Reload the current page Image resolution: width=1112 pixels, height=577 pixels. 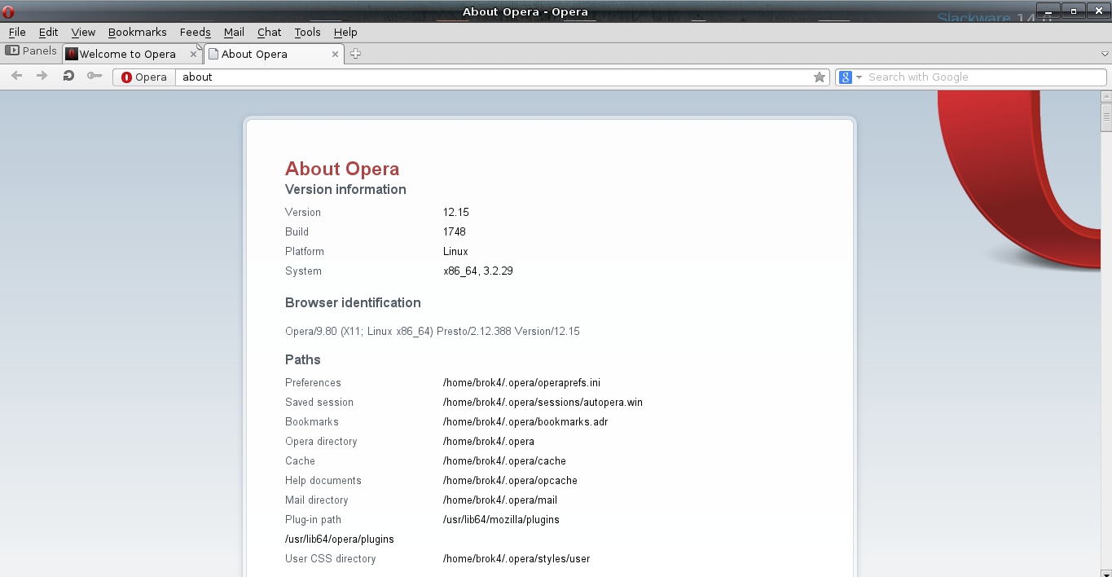tap(68, 77)
